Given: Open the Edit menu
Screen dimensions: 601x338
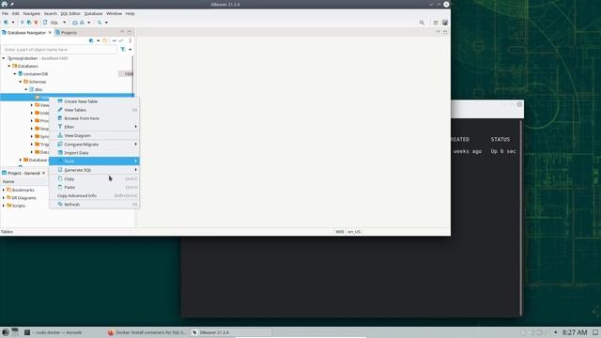Looking at the screenshot, I should (x=15, y=13).
